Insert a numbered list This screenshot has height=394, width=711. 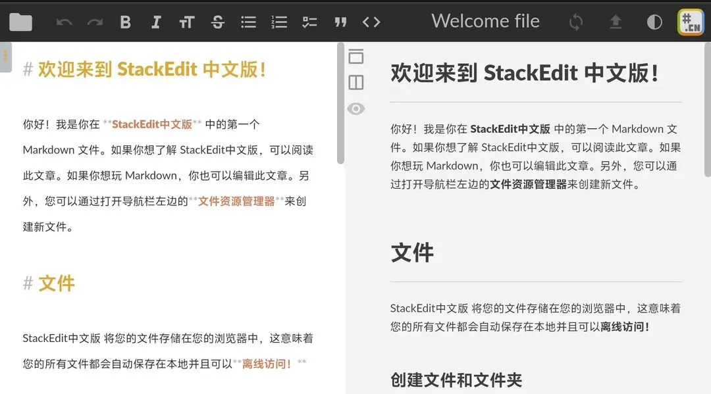pos(278,21)
